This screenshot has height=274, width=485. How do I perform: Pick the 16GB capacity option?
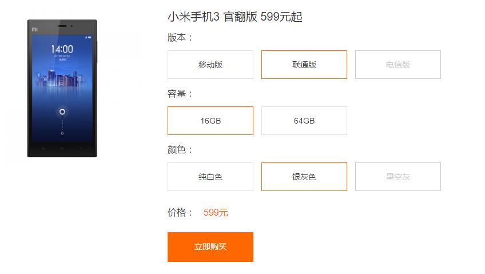pyautogui.click(x=210, y=121)
